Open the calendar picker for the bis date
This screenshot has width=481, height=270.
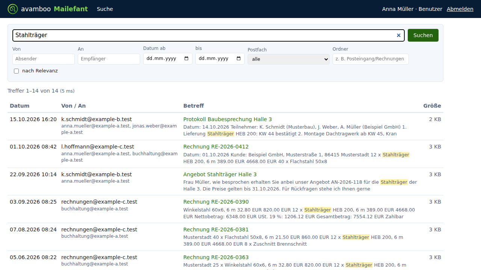point(239,58)
